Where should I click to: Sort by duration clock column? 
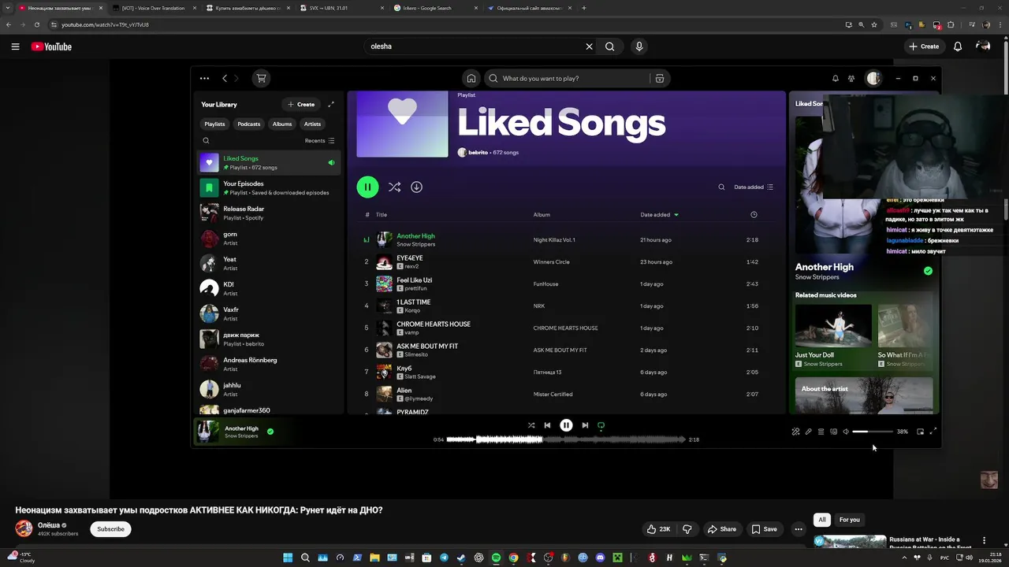[x=754, y=214]
